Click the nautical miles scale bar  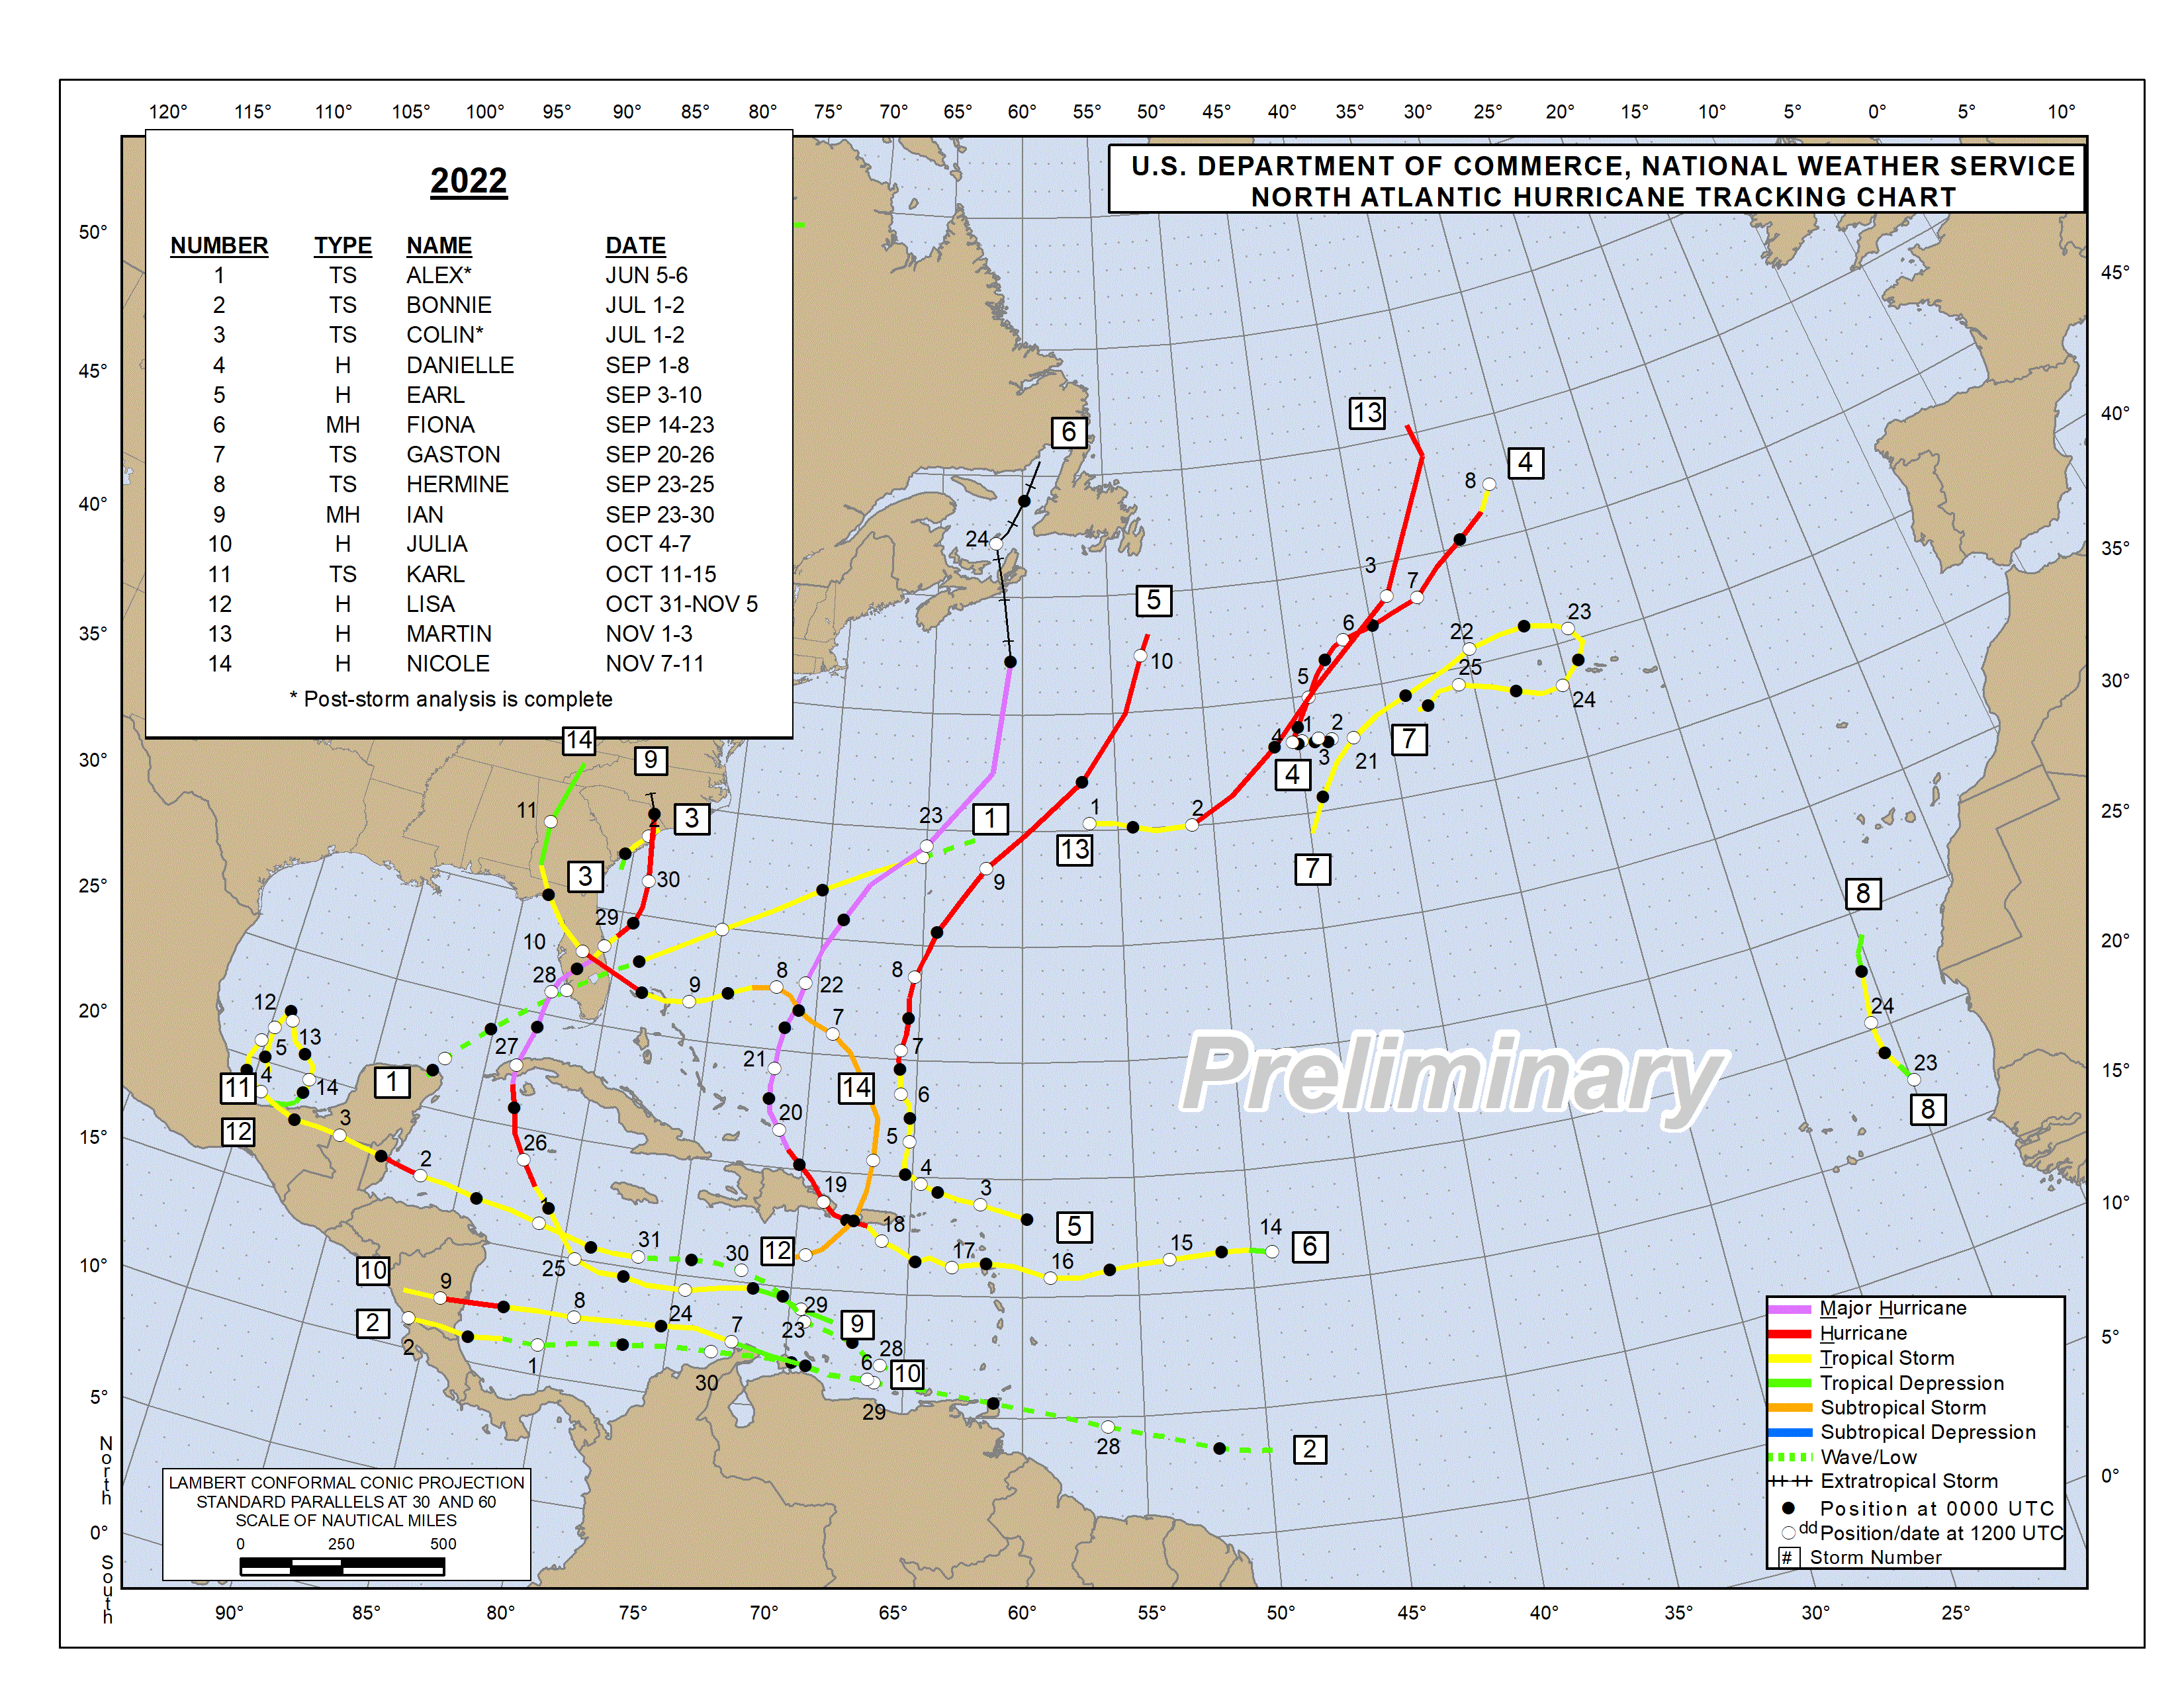(x=342, y=1566)
